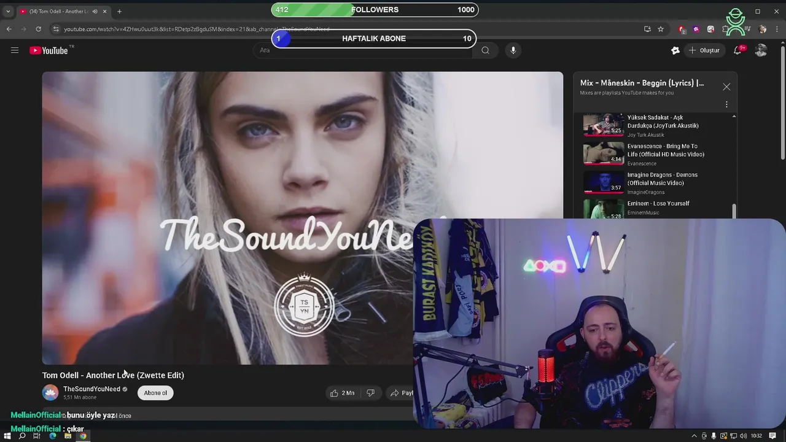This screenshot has width=786, height=442.
Task: Open the tab search dropdown arrow
Action: [x=8, y=11]
